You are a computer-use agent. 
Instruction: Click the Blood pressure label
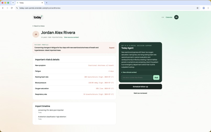click(x=41, y=83)
